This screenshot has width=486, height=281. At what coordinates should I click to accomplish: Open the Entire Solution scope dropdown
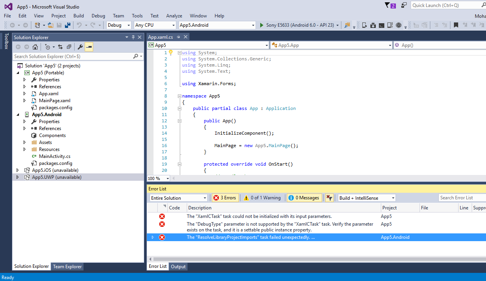click(179, 198)
